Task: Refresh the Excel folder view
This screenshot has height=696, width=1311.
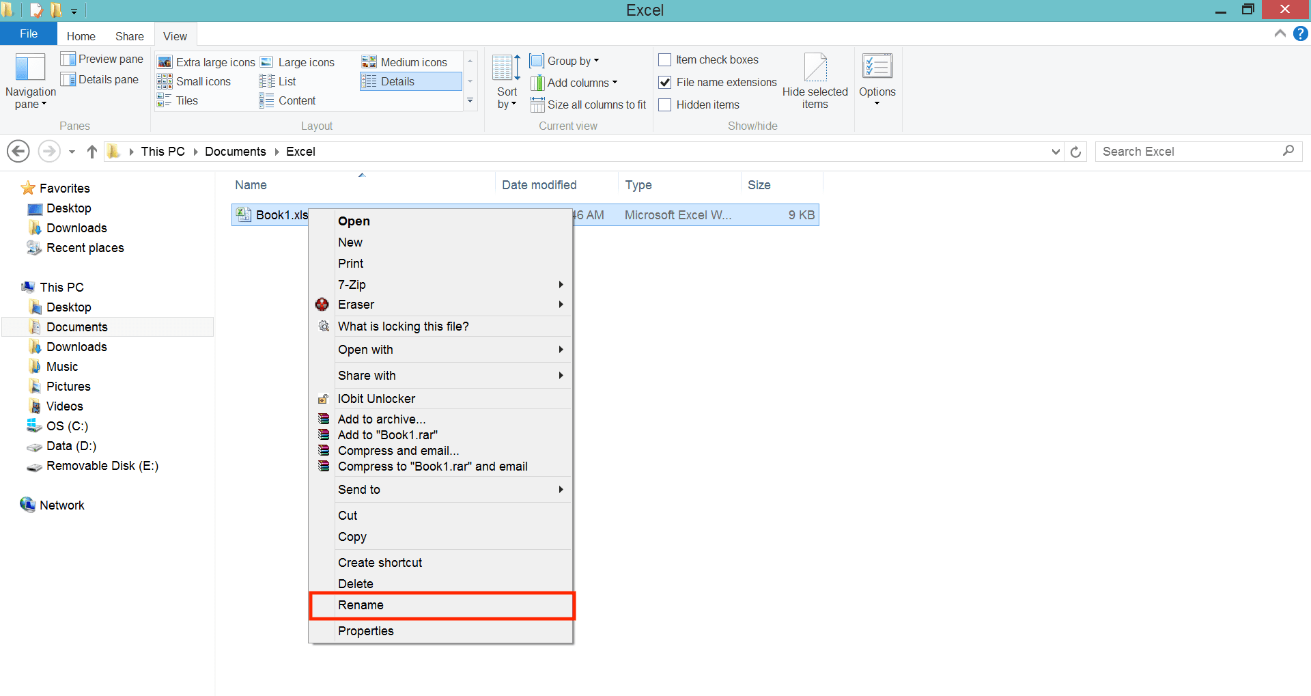Action: point(1076,152)
